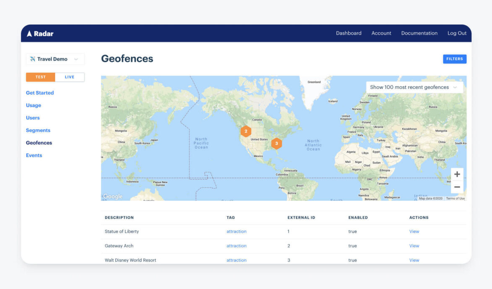
Task: Click Terms of Use on the map
Action: pos(455,199)
